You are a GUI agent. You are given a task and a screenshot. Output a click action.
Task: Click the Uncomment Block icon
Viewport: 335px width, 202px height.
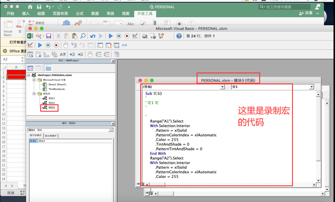(x=106, y=55)
